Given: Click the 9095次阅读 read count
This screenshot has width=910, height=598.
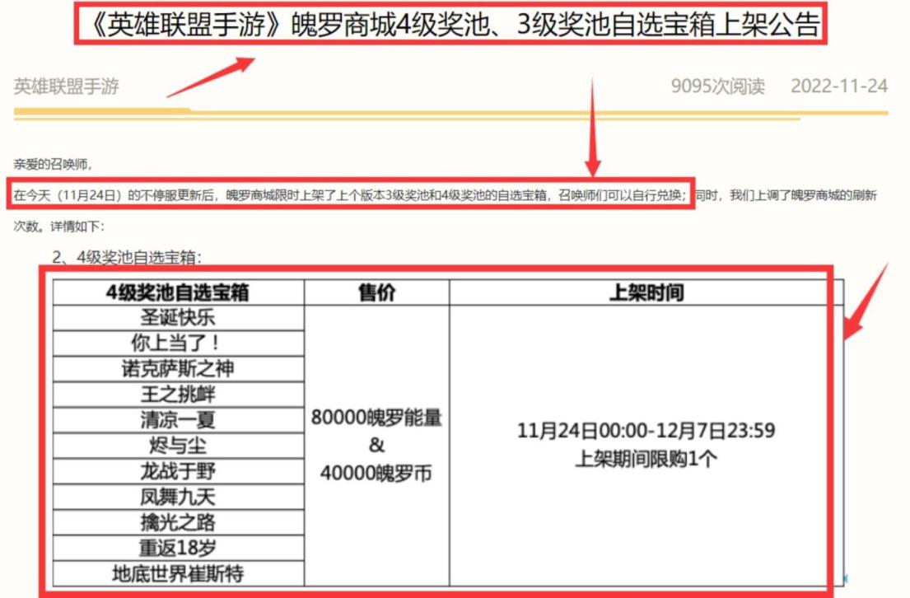Looking at the screenshot, I should [717, 86].
